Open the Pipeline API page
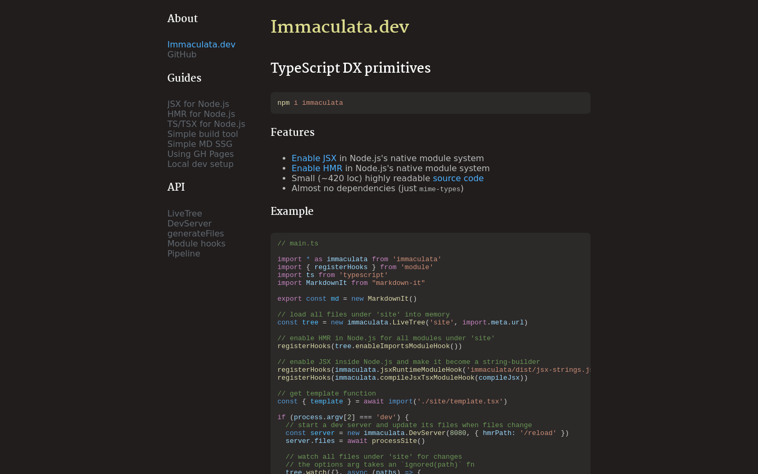 point(184,254)
